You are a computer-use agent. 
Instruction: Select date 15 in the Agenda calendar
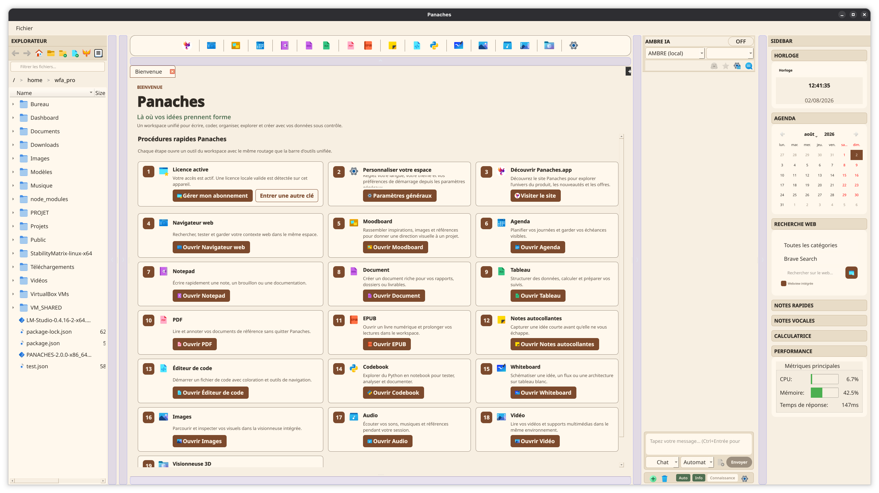844,175
